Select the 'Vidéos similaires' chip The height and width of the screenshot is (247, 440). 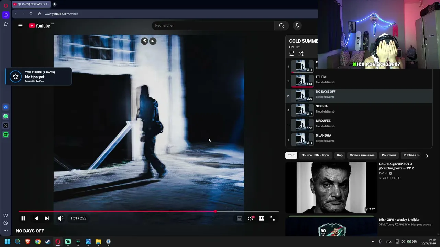(x=362, y=155)
